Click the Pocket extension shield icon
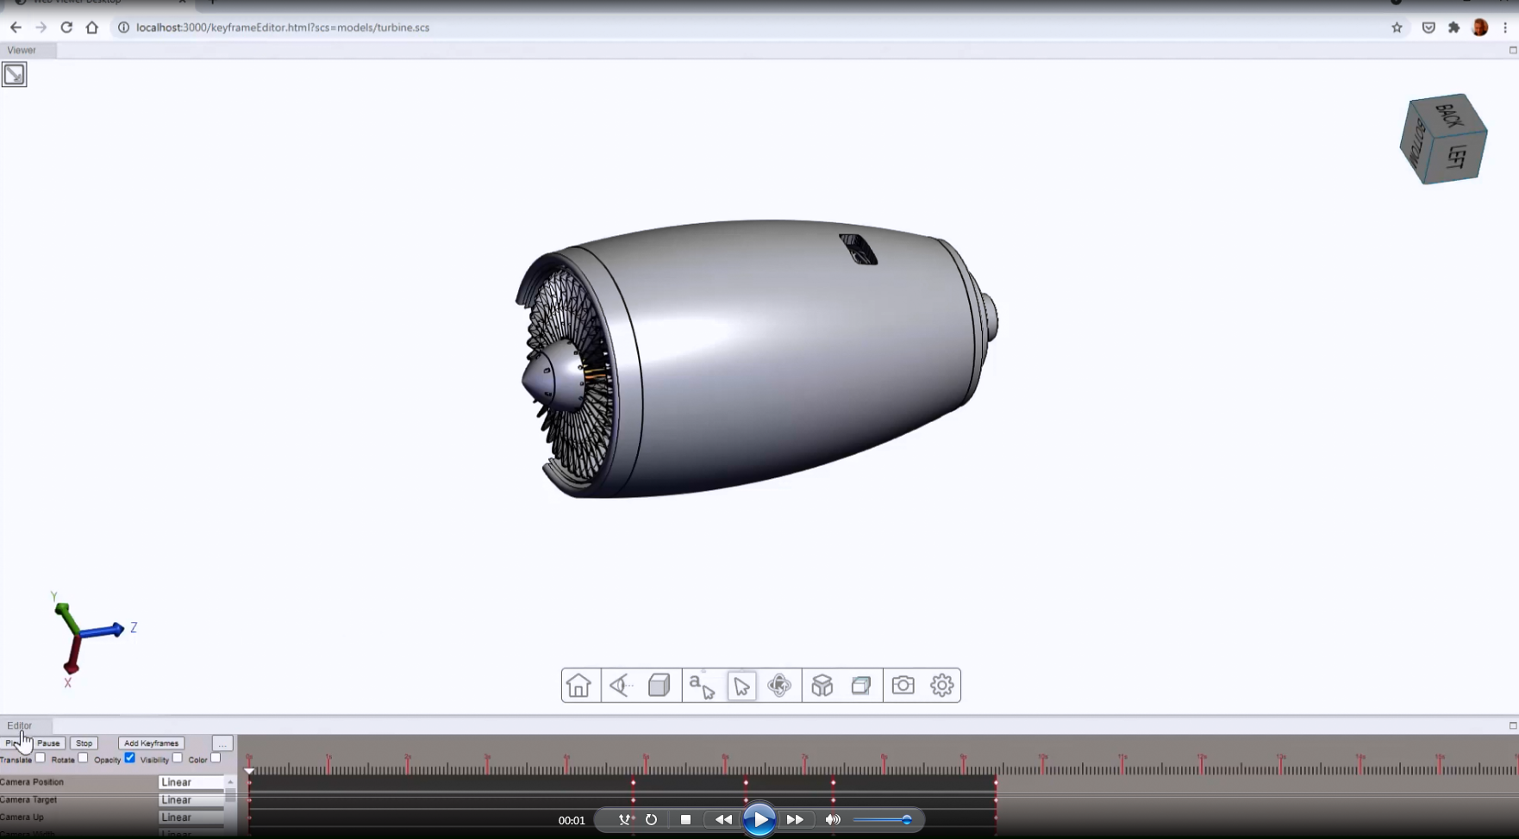Image resolution: width=1519 pixels, height=839 pixels. pos(1428,28)
